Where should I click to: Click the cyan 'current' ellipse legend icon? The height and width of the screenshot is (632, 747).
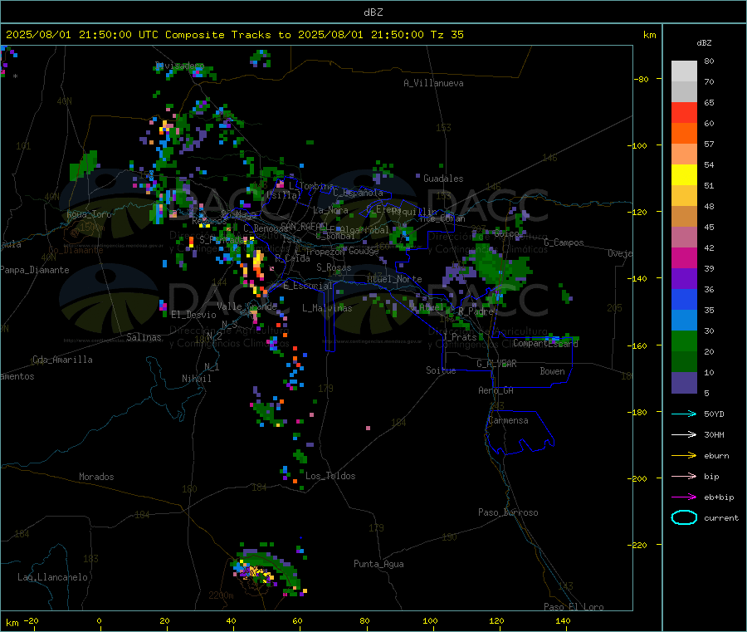click(684, 517)
